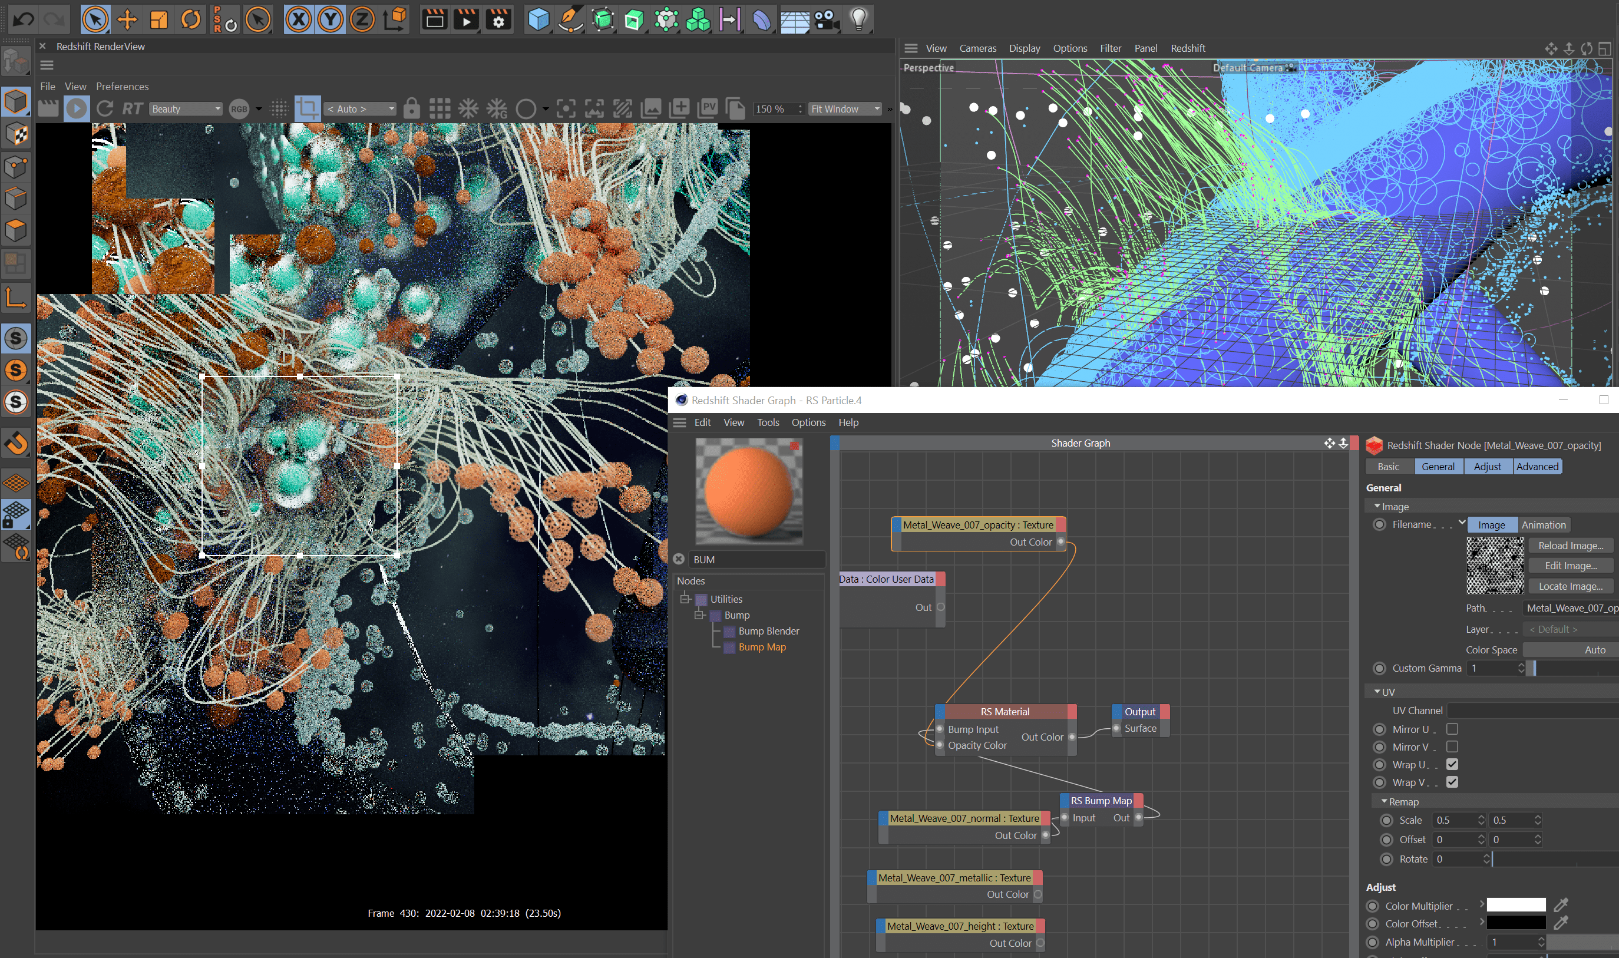Toggle RT mode in RenderView
This screenshot has width=1619, height=958.
tap(133, 108)
